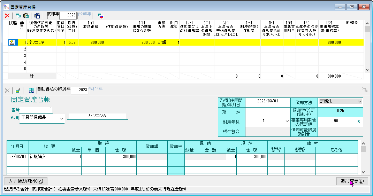
Task: Open the 償却方法 定額法 dropdown
Action: pos(359,101)
